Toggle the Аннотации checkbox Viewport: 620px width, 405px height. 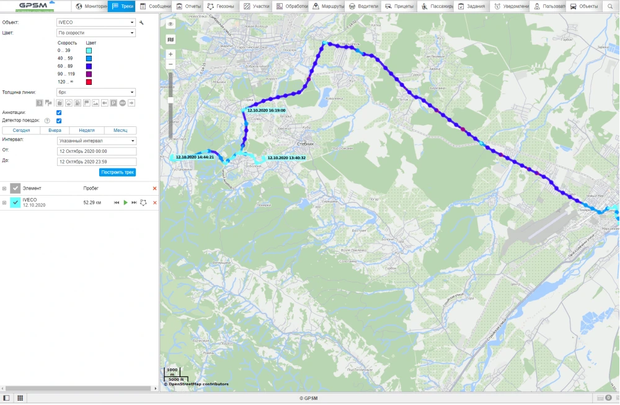[59, 113]
